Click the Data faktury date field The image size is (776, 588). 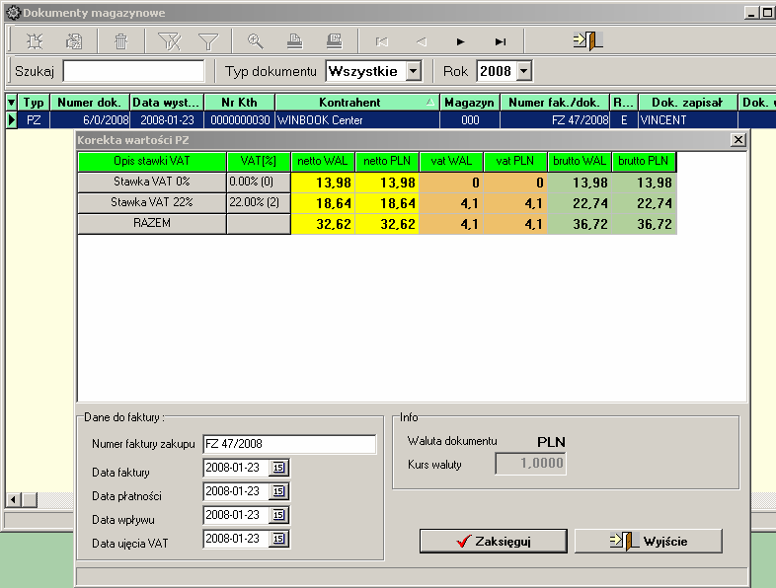236,468
